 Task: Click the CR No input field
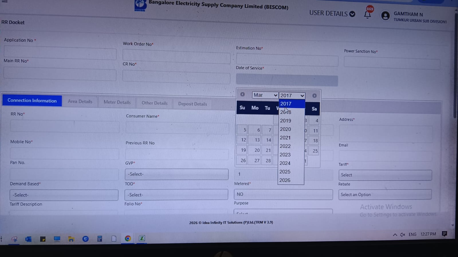pyautogui.click(x=176, y=77)
